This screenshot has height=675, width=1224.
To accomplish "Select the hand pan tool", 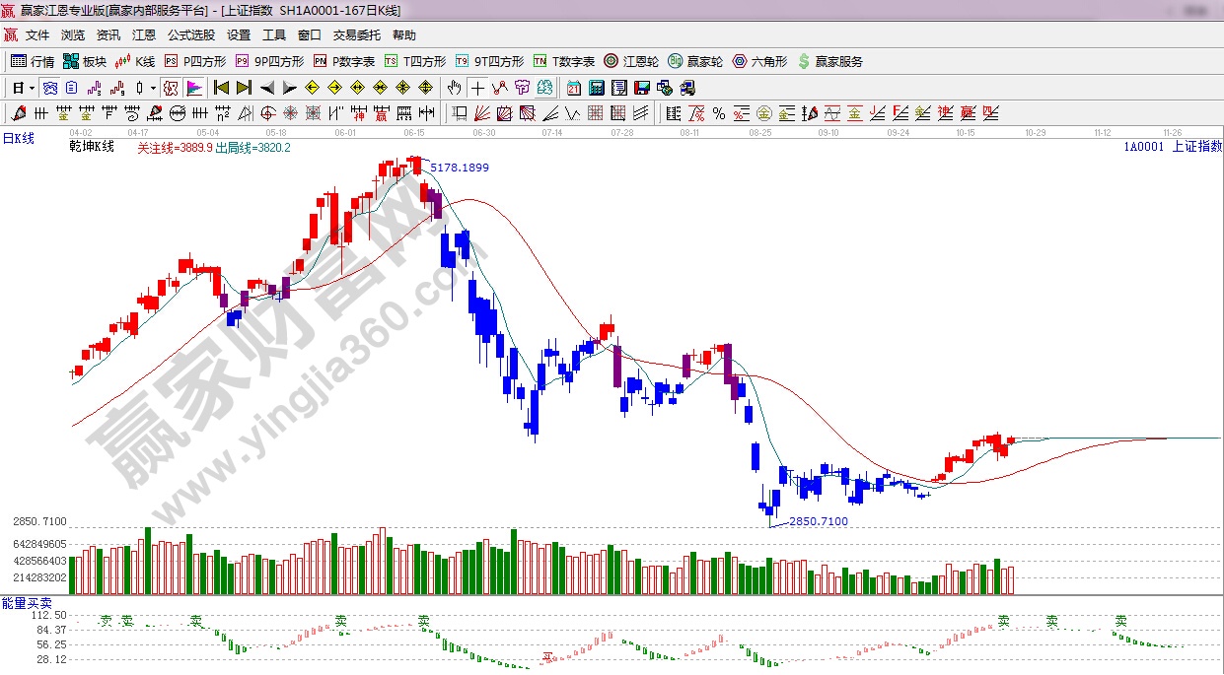I will (x=455, y=88).
